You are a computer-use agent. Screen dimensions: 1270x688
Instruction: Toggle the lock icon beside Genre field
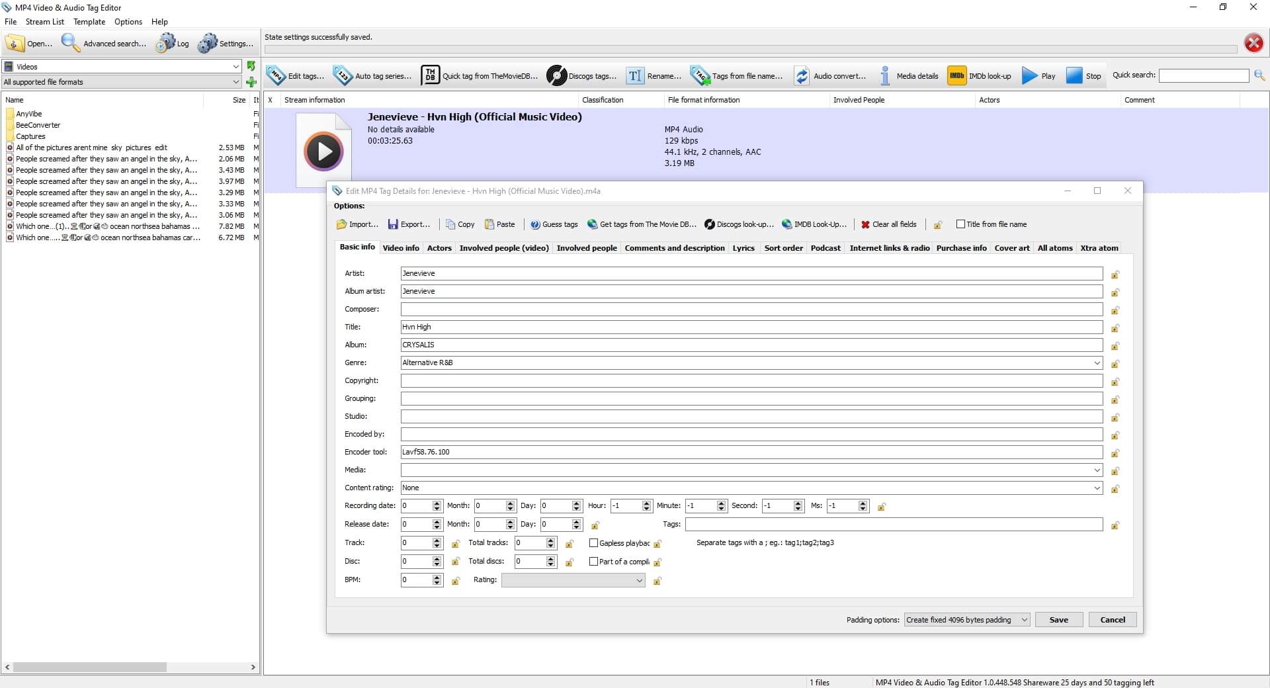click(x=1115, y=364)
